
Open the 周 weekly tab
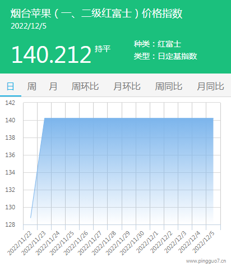32,86
